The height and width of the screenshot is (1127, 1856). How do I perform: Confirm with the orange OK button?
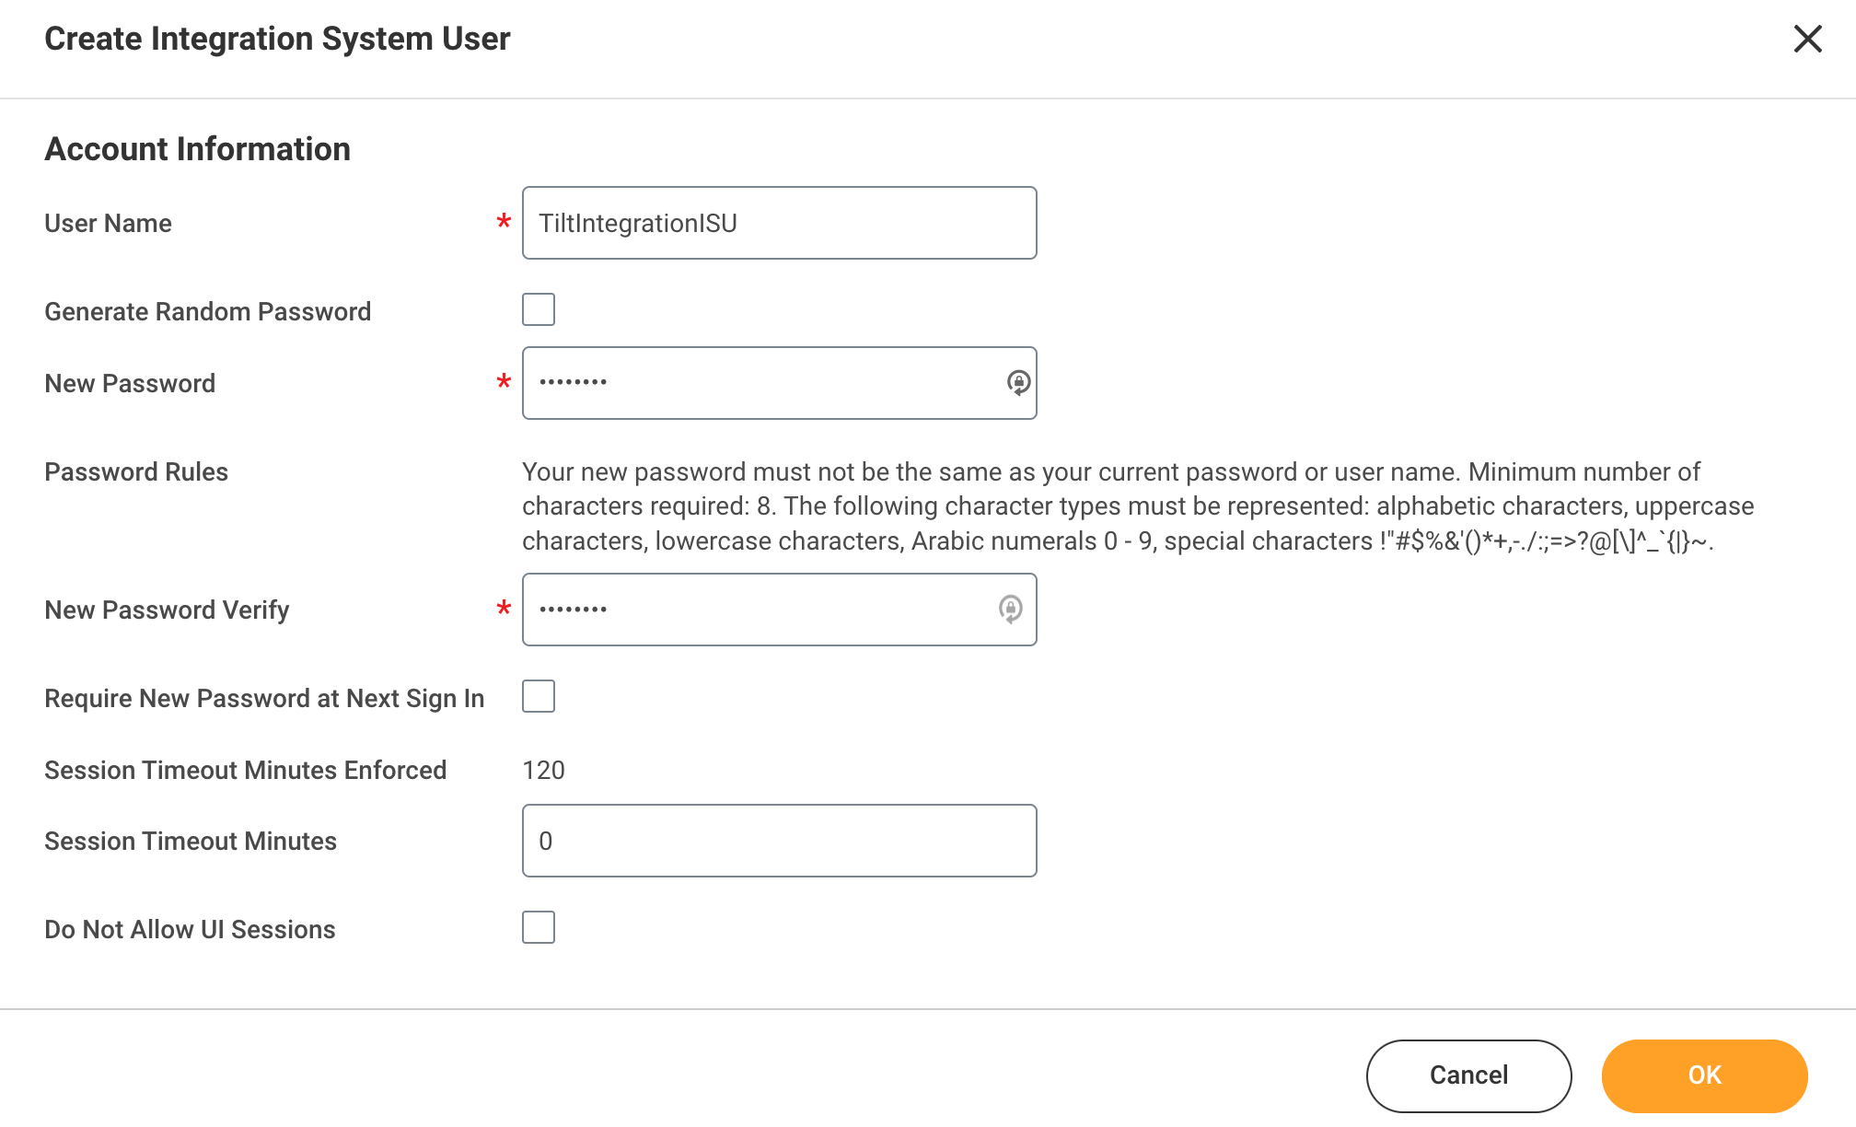pos(1704,1075)
